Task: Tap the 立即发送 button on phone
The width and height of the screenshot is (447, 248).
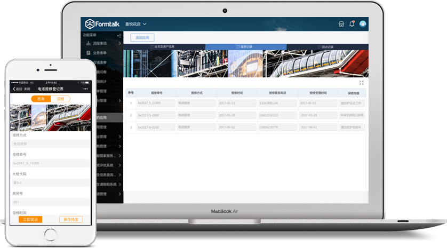Action: click(30, 219)
